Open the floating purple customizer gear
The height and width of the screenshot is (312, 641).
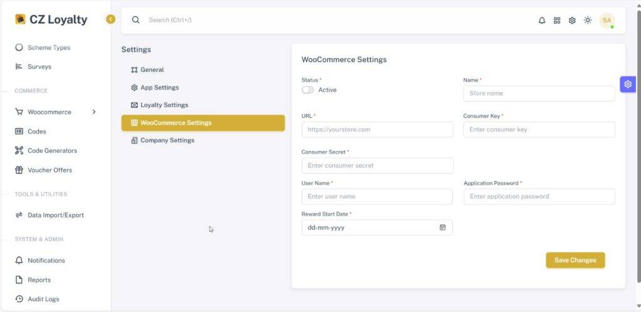point(627,84)
